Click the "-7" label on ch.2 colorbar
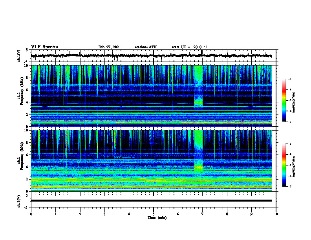This screenshot has width=311, height=240. [x=289, y=187]
